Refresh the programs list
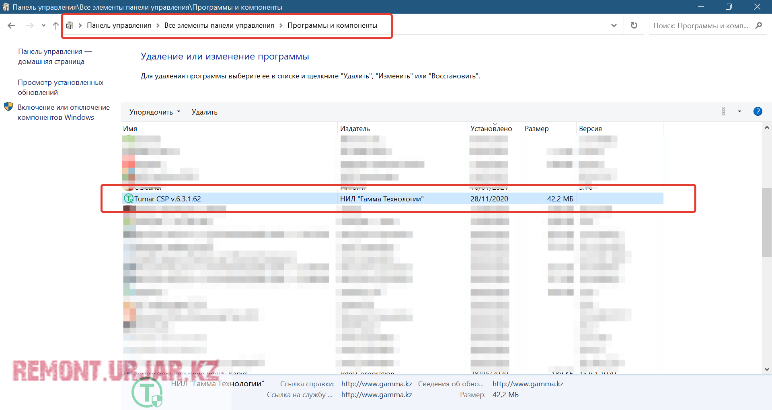 pos(634,25)
